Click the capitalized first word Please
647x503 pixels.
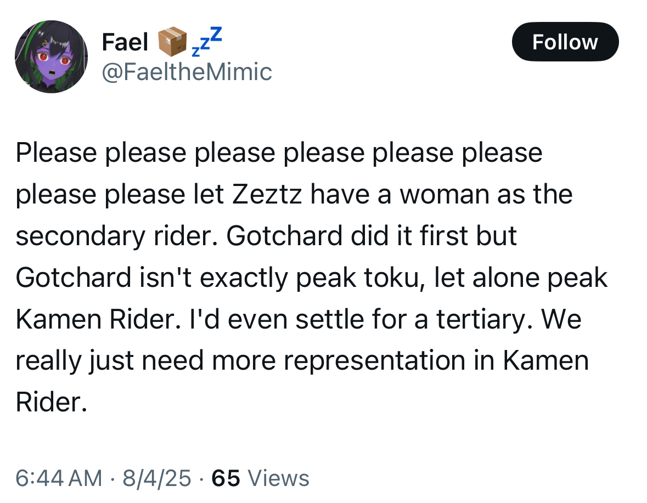(56, 152)
